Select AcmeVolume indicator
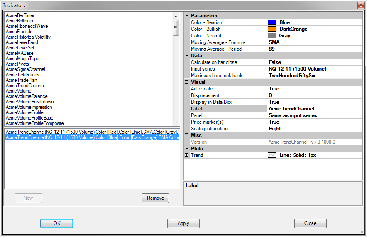This screenshot has height=237, width=367. tap(19, 91)
